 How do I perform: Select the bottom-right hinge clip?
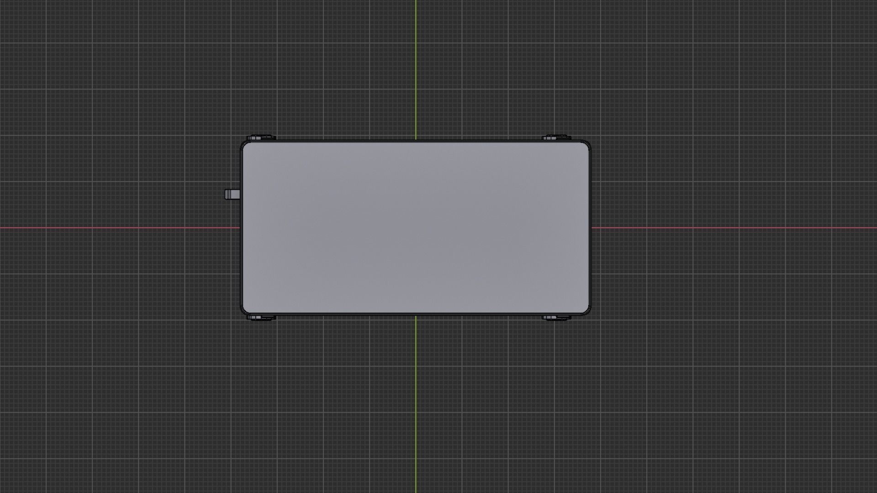tap(556, 317)
